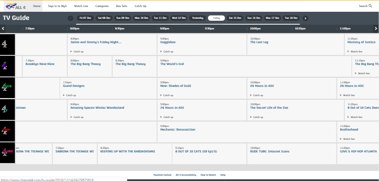Click Catch up under Grand Designs

click(69, 95)
